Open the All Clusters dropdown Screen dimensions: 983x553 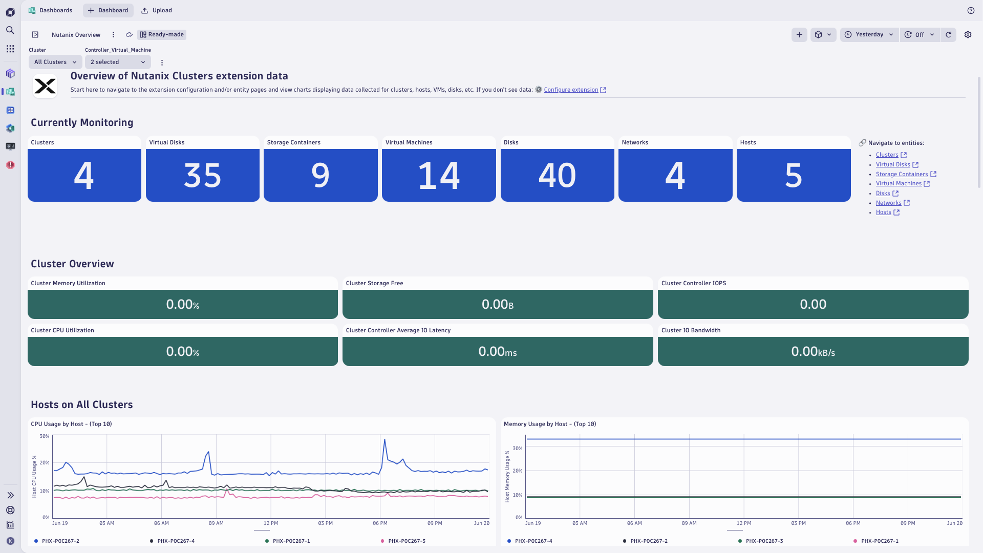55,62
